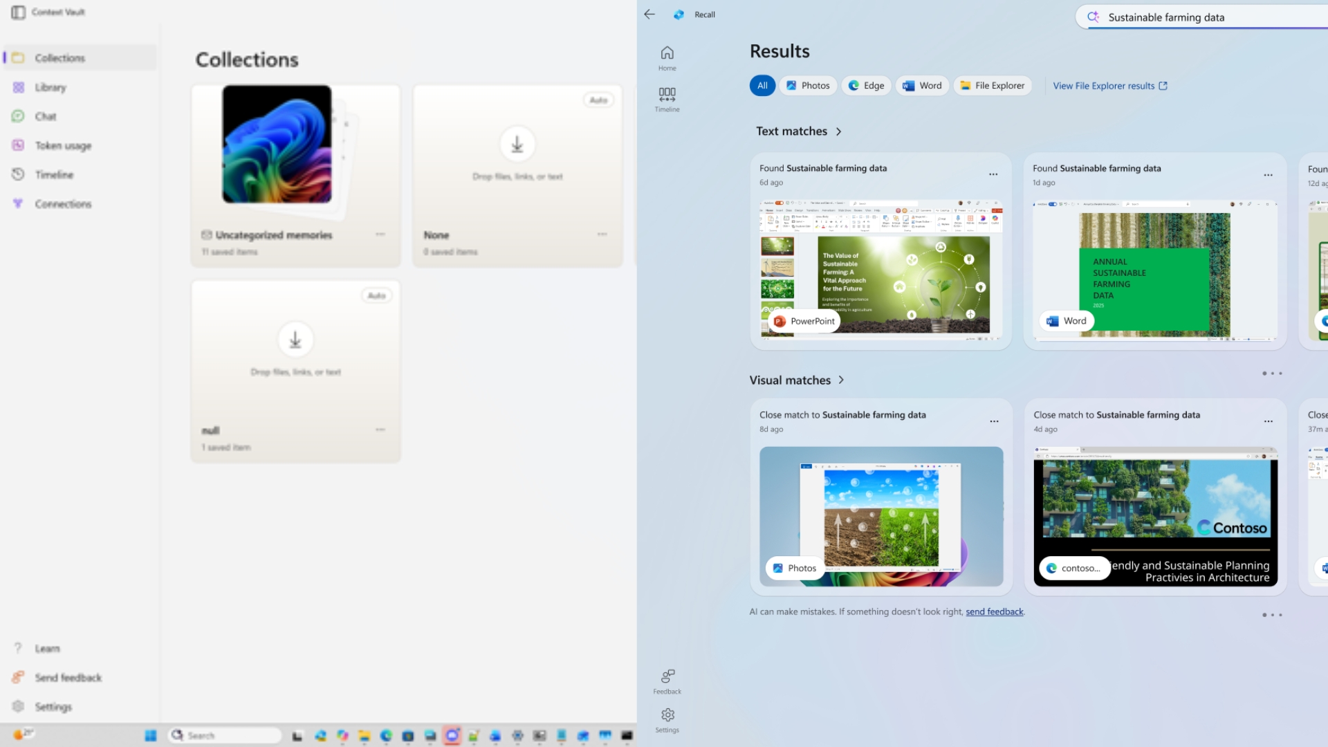Click the send feedback link

point(994,611)
